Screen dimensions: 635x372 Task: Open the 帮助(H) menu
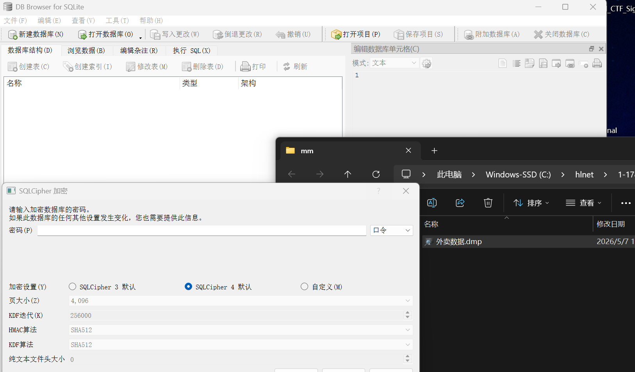tap(151, 21)
